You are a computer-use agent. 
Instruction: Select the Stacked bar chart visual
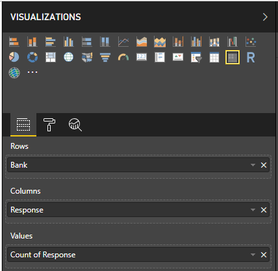(x=14, y=42)
